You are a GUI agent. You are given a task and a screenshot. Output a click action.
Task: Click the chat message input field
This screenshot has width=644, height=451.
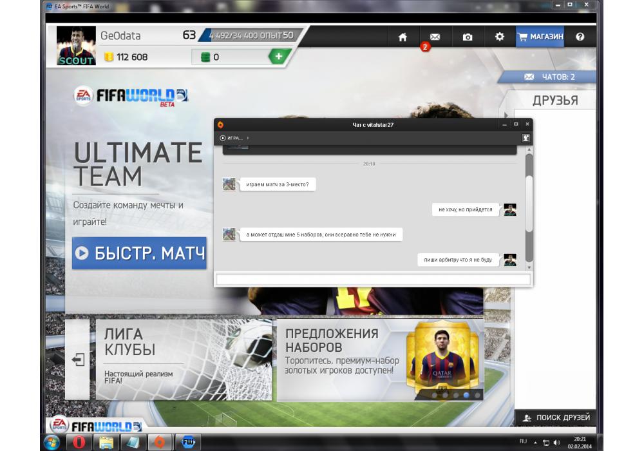tap(373, 280)
